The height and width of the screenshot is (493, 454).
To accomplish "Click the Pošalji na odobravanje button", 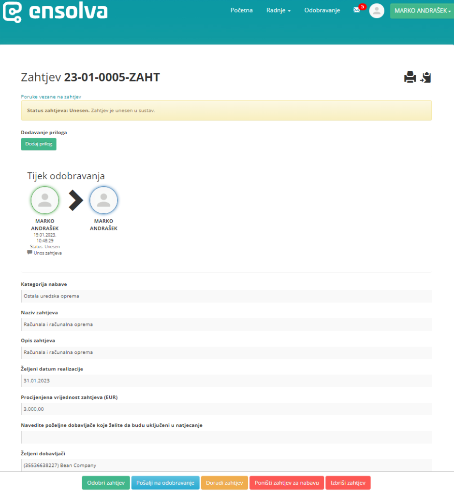I will tap(165, 483).
